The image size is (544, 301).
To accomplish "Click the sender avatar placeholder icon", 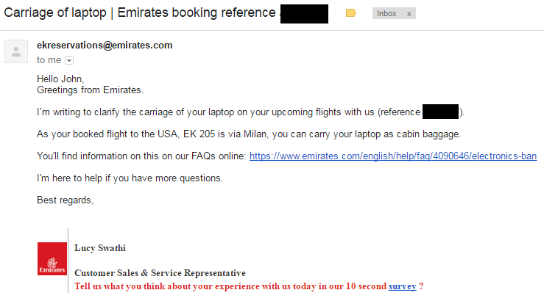I will (x=16, y=51).
